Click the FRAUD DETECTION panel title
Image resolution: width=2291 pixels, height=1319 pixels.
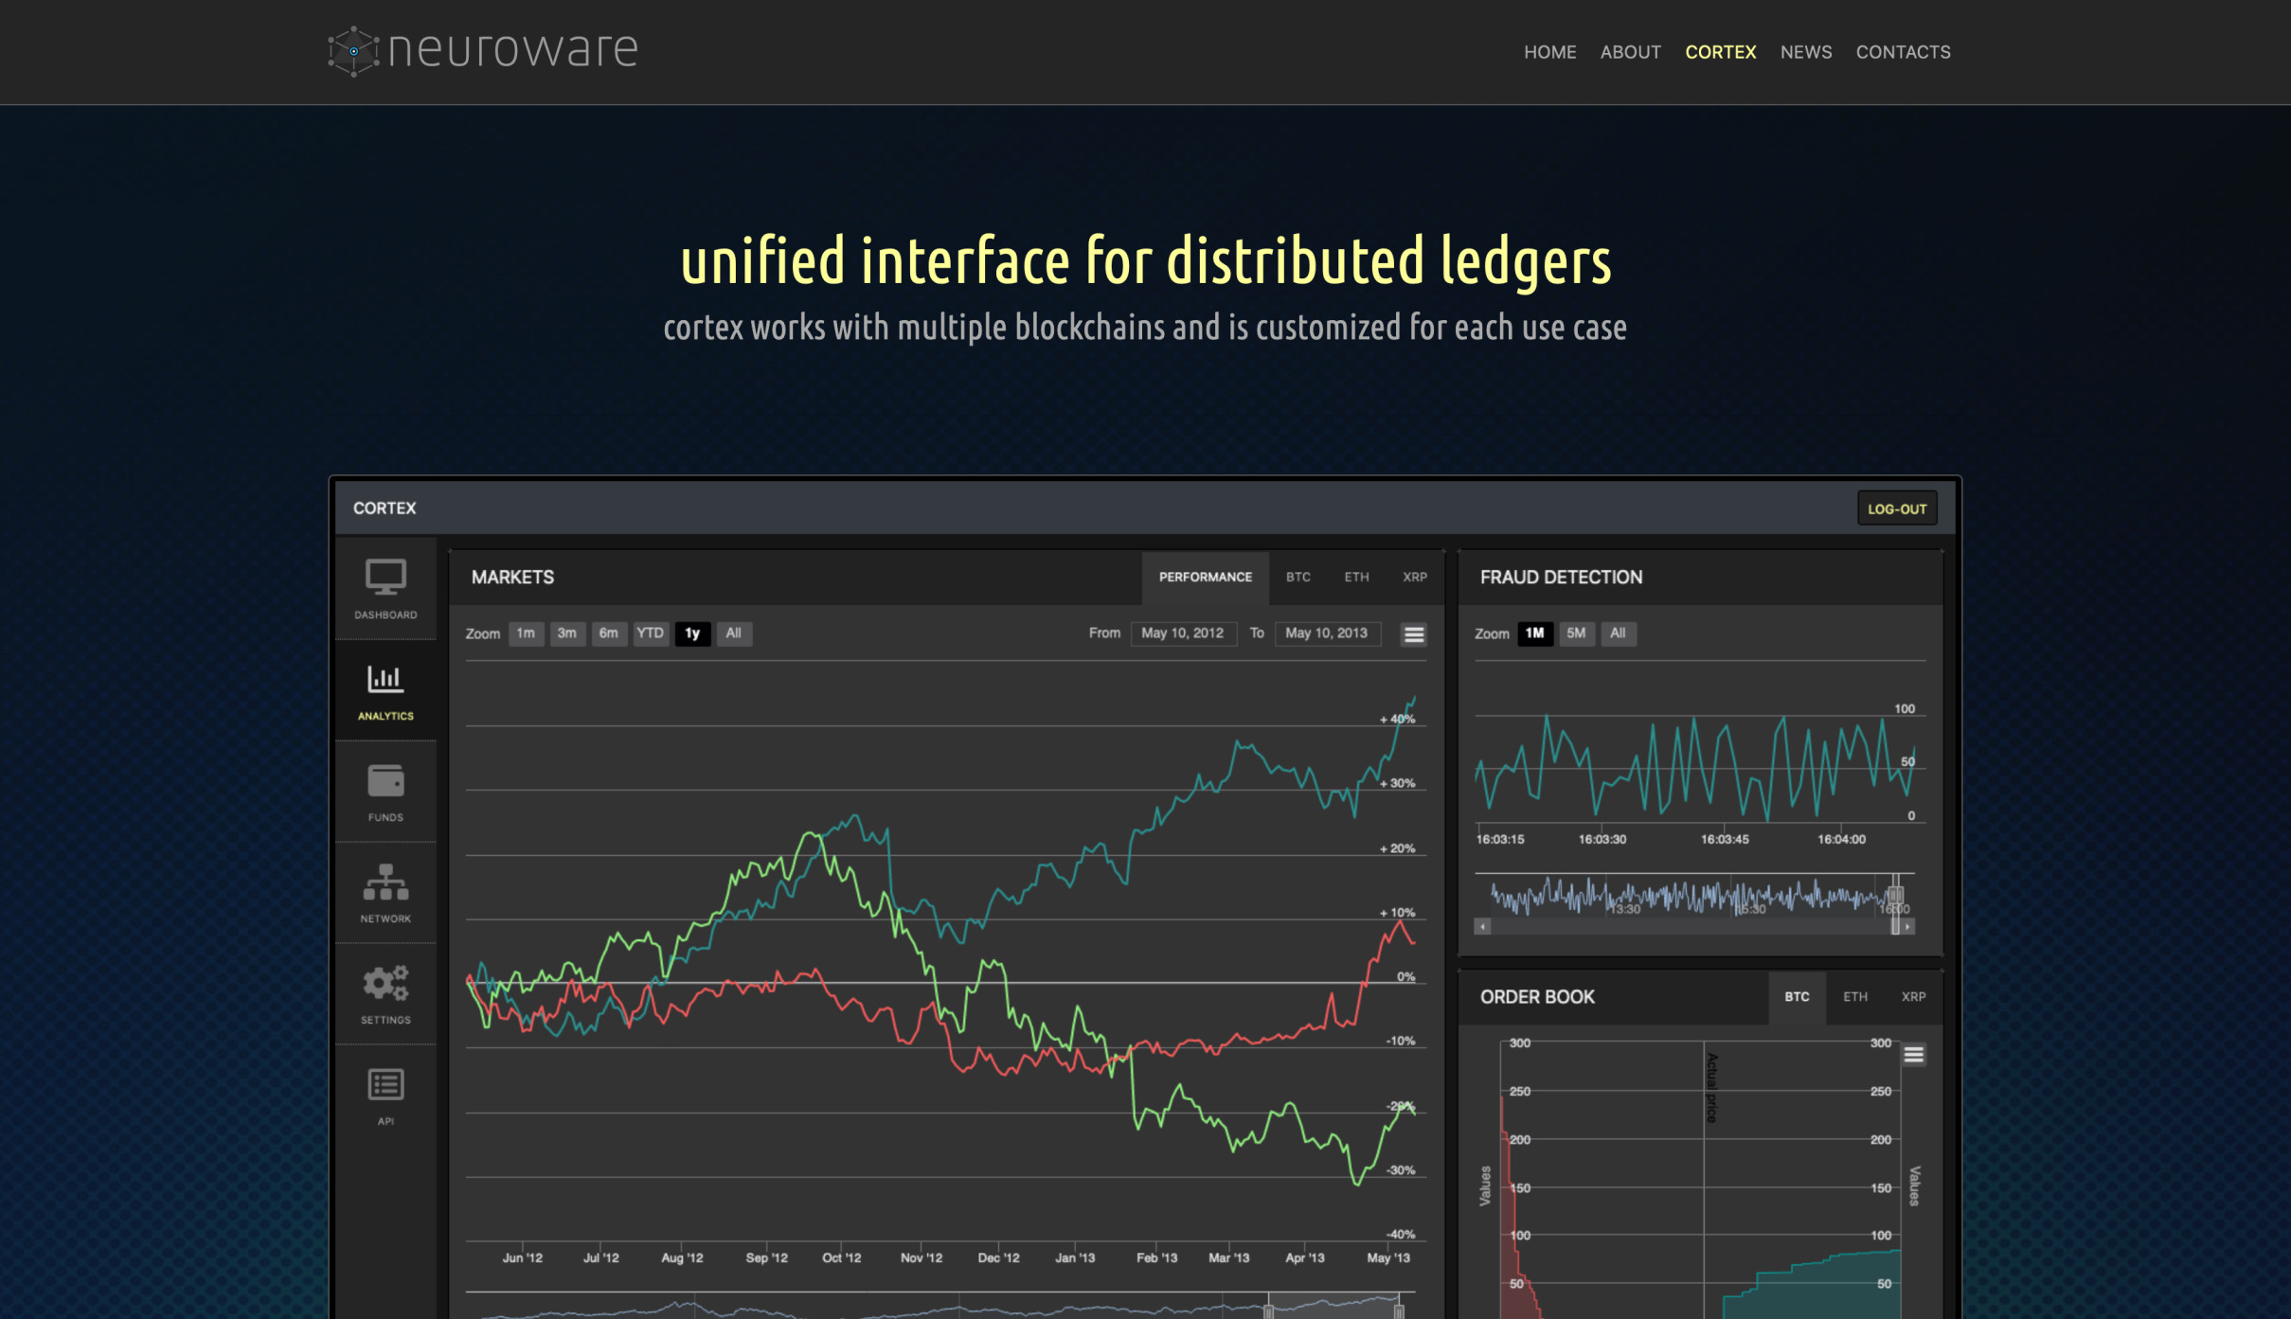click(1561, 578)
